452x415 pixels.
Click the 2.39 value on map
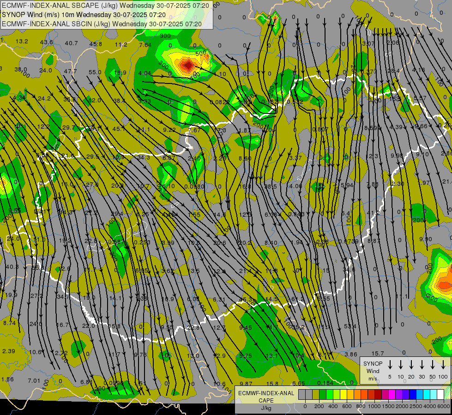point(9,351)
